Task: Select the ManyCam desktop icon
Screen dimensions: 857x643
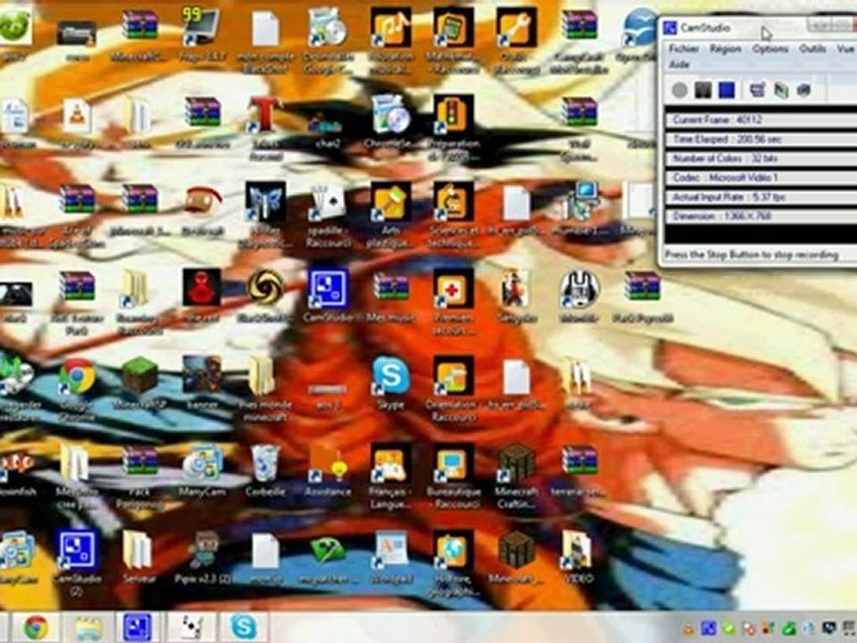Action: tap(203, 471)
